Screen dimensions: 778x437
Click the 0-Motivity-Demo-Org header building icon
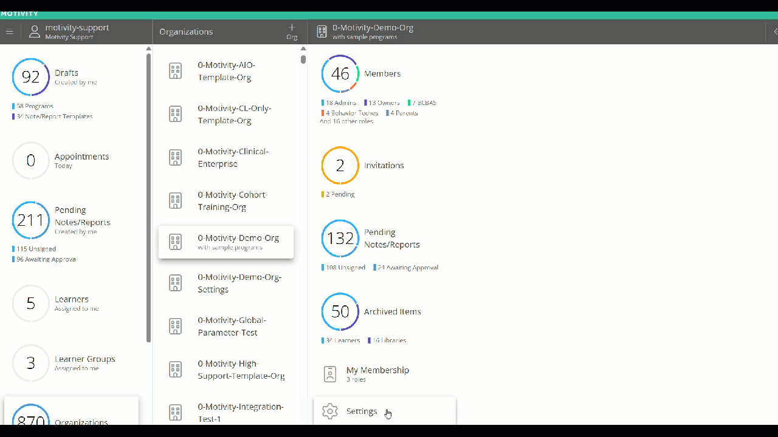322,32
